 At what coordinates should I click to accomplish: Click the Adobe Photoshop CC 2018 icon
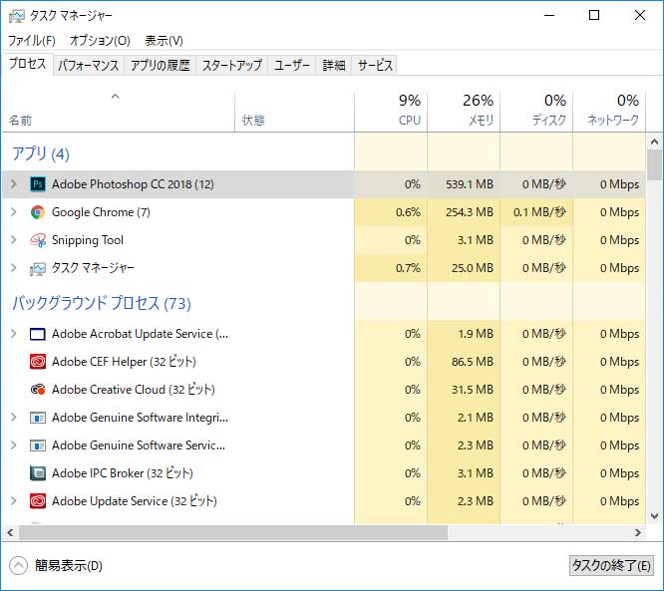point(38,184)
